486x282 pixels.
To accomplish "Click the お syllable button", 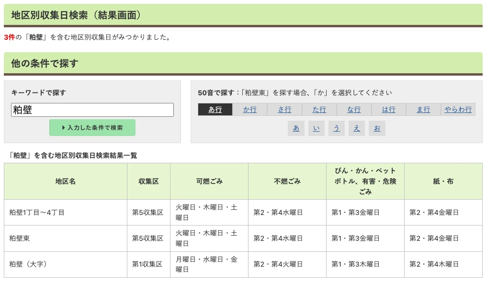I will 376,128.
